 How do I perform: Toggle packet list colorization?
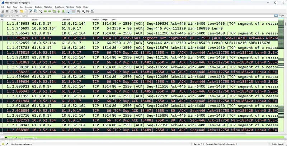[73, 11]
